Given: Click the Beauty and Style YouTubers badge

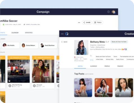Looking at the screenshot, I should [119, 42].
